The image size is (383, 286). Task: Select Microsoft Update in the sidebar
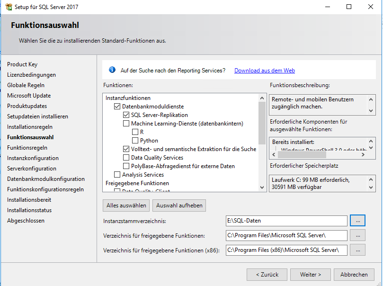29,96
